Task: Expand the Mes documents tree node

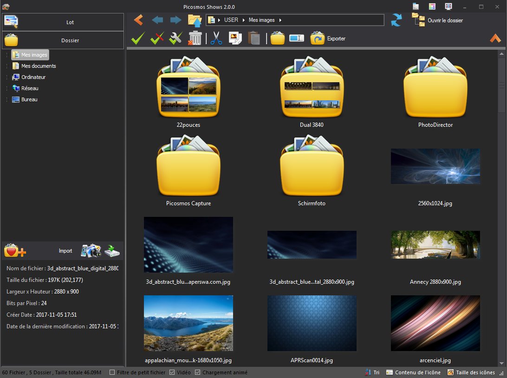Action: coord(7,66)
